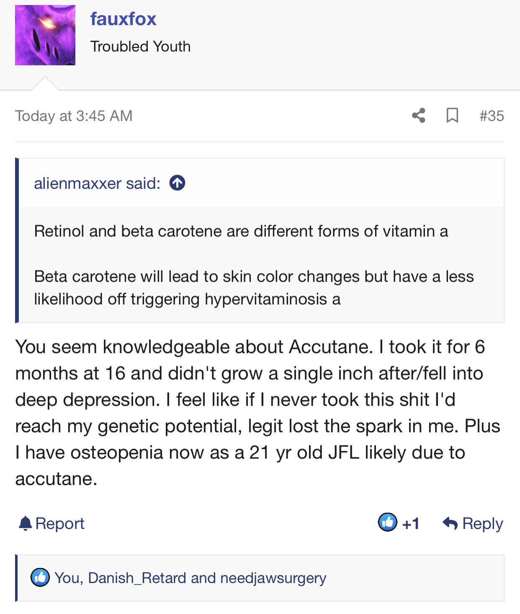The height and width of the screenshot is (614, 520).
Task: View needjawsurgery in the reactions list
Action: tap(273, 578)
